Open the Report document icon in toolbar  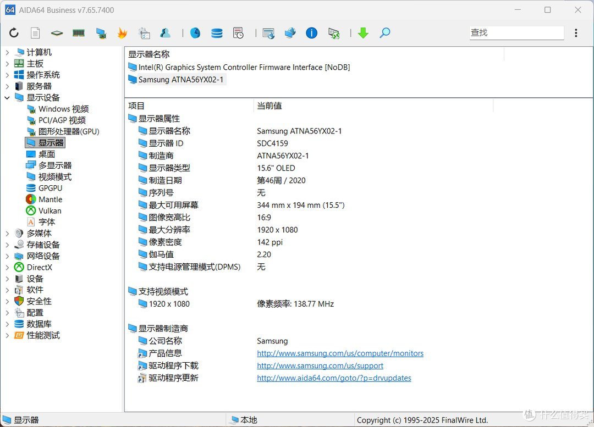(35, 33)
